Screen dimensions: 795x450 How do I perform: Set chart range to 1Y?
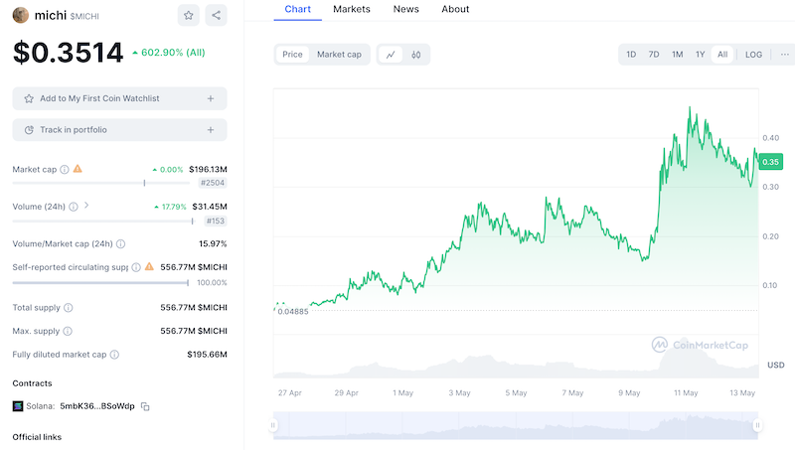pyautogui.click(x=701, y=55)
